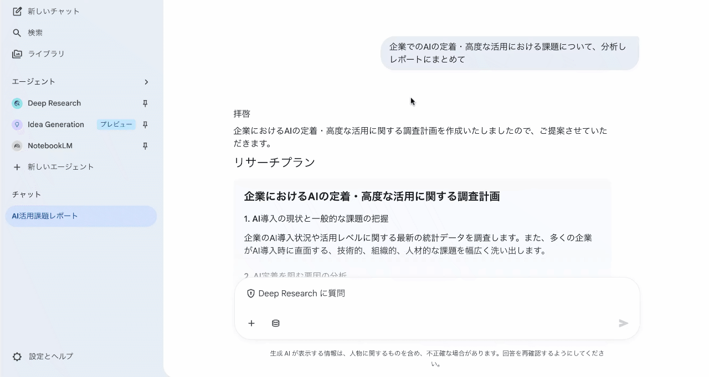Click the data source stack icon
This screenshot has height=377, width=709.
point(275,323)
